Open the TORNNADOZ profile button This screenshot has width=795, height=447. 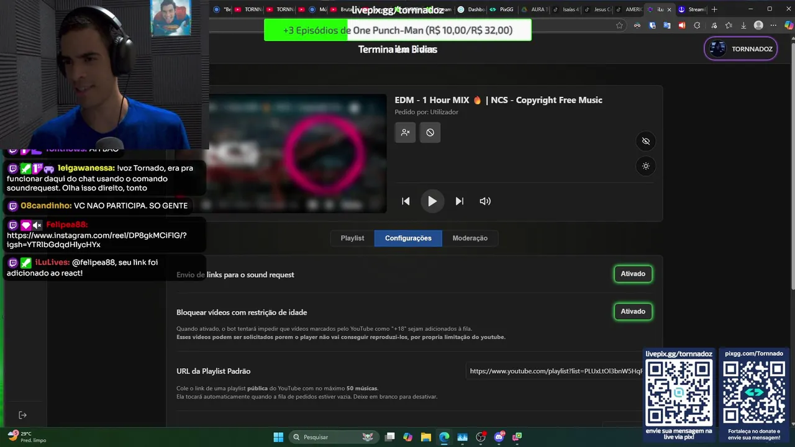[741, 49]
